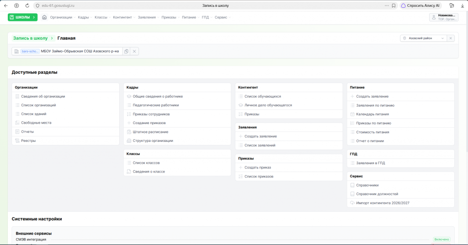The height and width of the screenshot is (245, 468).
Task: Expand the Организации top menu
Action: [x=62, y=17]
